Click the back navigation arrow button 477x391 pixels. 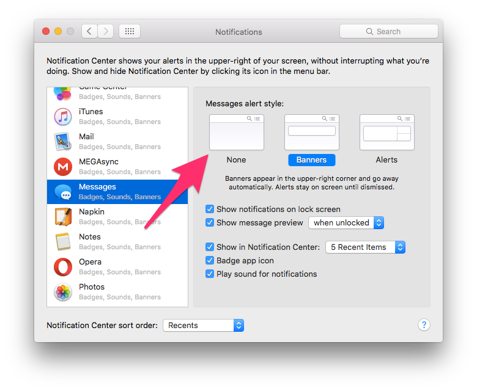89,31
